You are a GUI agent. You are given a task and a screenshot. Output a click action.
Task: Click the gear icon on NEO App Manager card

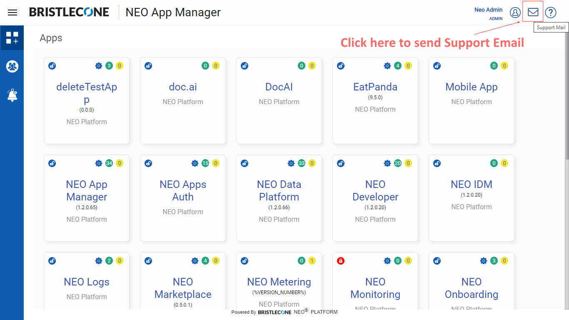(x=99, y=163)
